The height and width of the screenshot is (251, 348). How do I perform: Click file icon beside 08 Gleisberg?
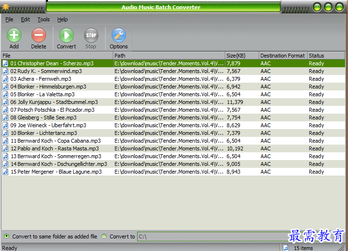pos(5,118)
